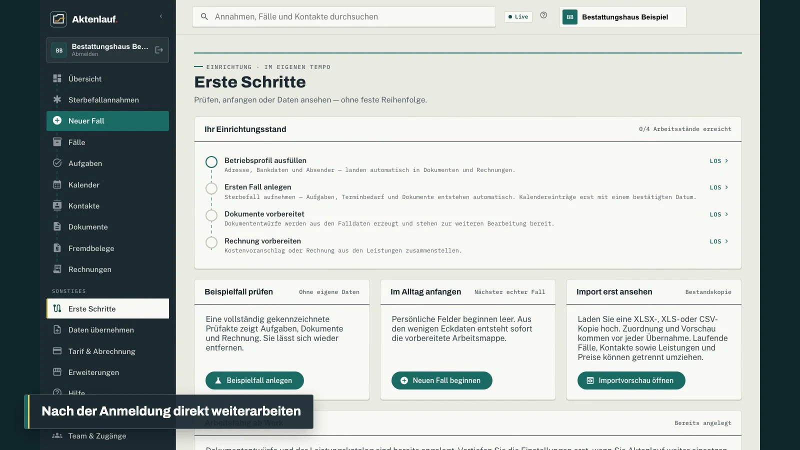Open the Erweiterungen store icon
Image resolution: width=800 pixels, height=450 pixels.
57,372
